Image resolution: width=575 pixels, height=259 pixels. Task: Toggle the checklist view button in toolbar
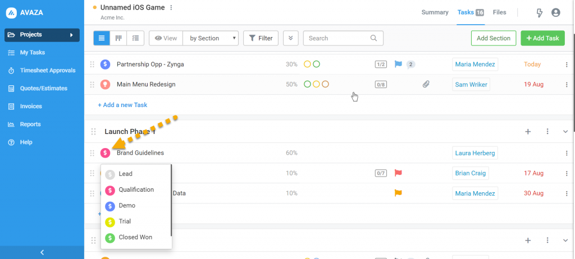pos(135,38)
